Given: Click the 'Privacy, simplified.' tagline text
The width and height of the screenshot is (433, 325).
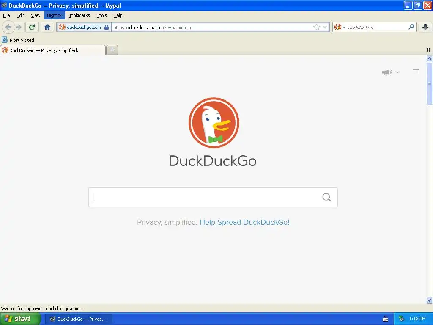Looking at the screenshot, I should click(167, 222).
